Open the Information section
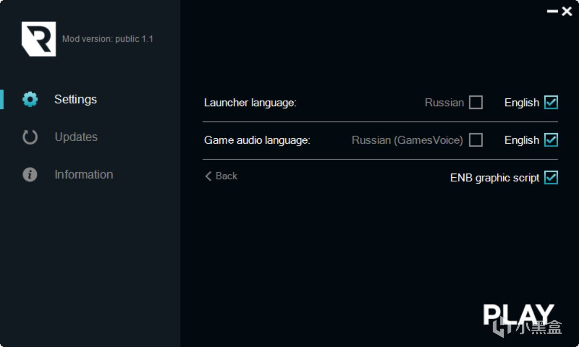This screenshot has width=579, height=347. coord(84,174)
